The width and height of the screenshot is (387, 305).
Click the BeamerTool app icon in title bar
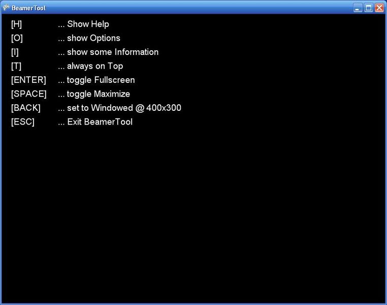click(x=6, y=8)
